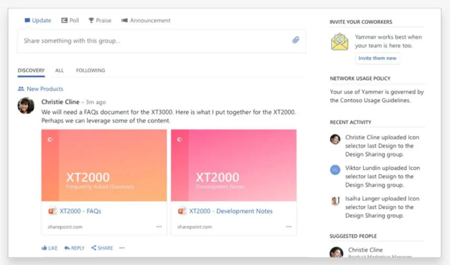Open Viktor Lundin uploaded activity entry

[382, 176]
